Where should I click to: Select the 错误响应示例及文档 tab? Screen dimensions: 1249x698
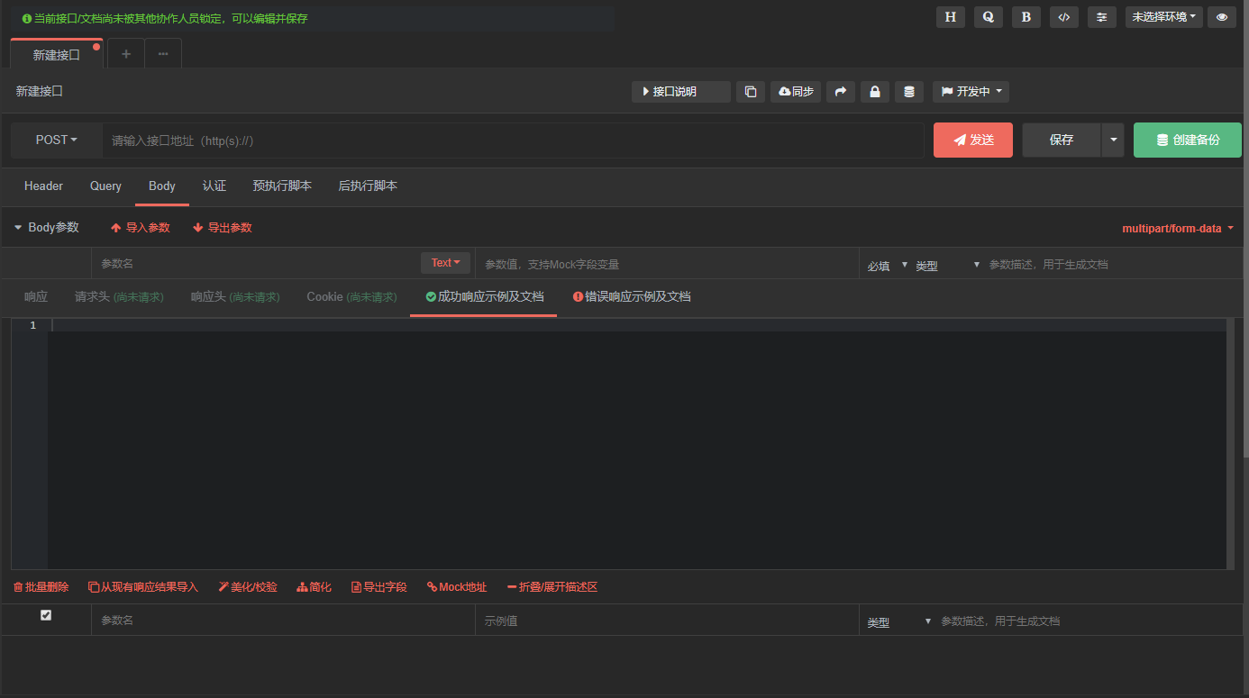tap(632, 297)
